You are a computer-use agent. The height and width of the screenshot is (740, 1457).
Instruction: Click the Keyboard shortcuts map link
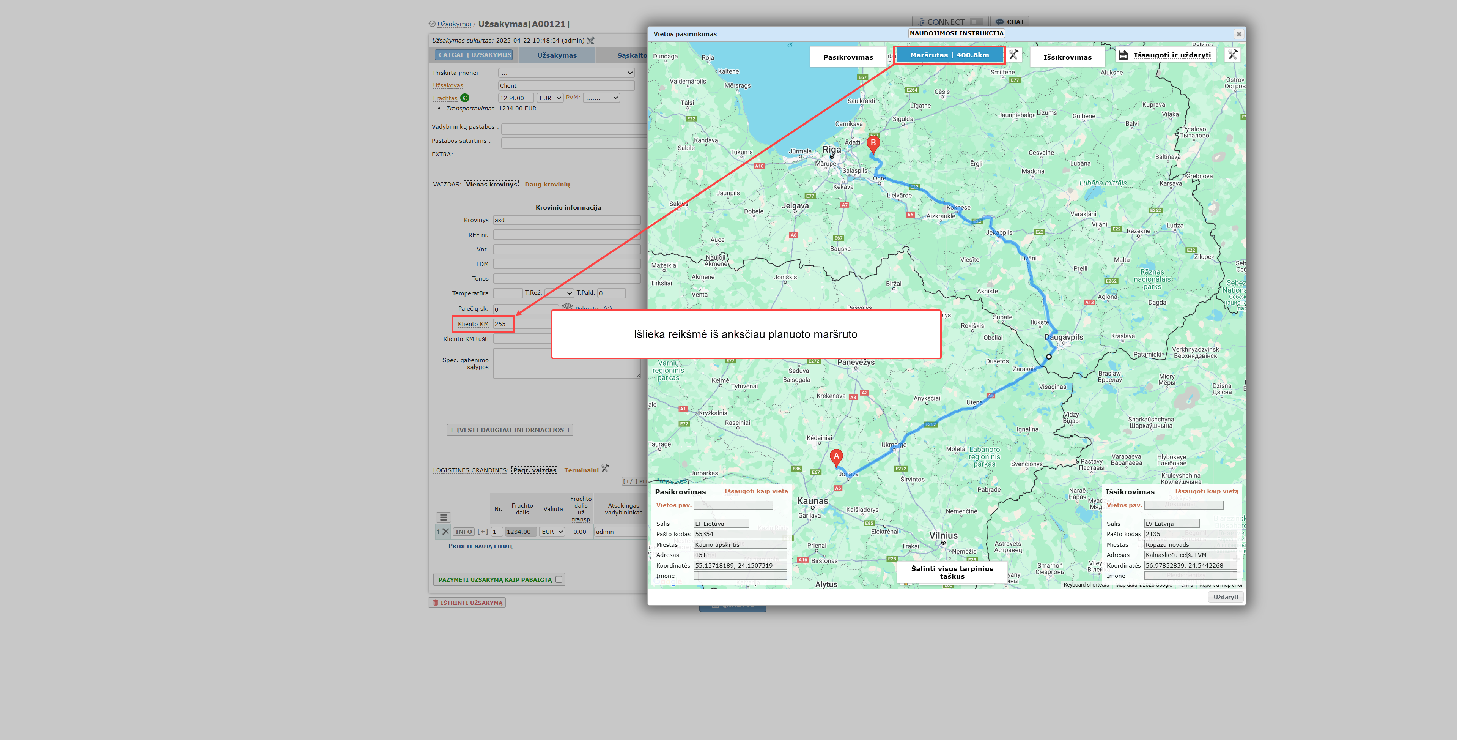pyautogui.click(x=1086, y=585)
